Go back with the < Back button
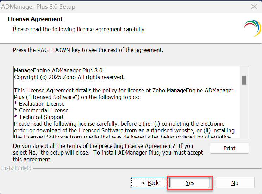The height and width of the screenshot is (194, 262). pos(150,183)
